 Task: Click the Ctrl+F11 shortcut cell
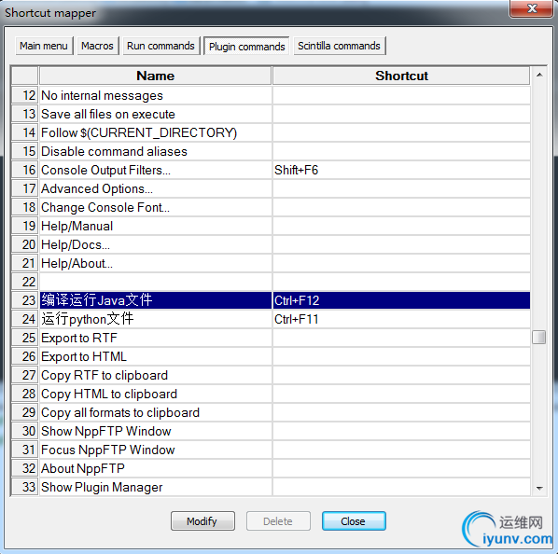(401, 319)
